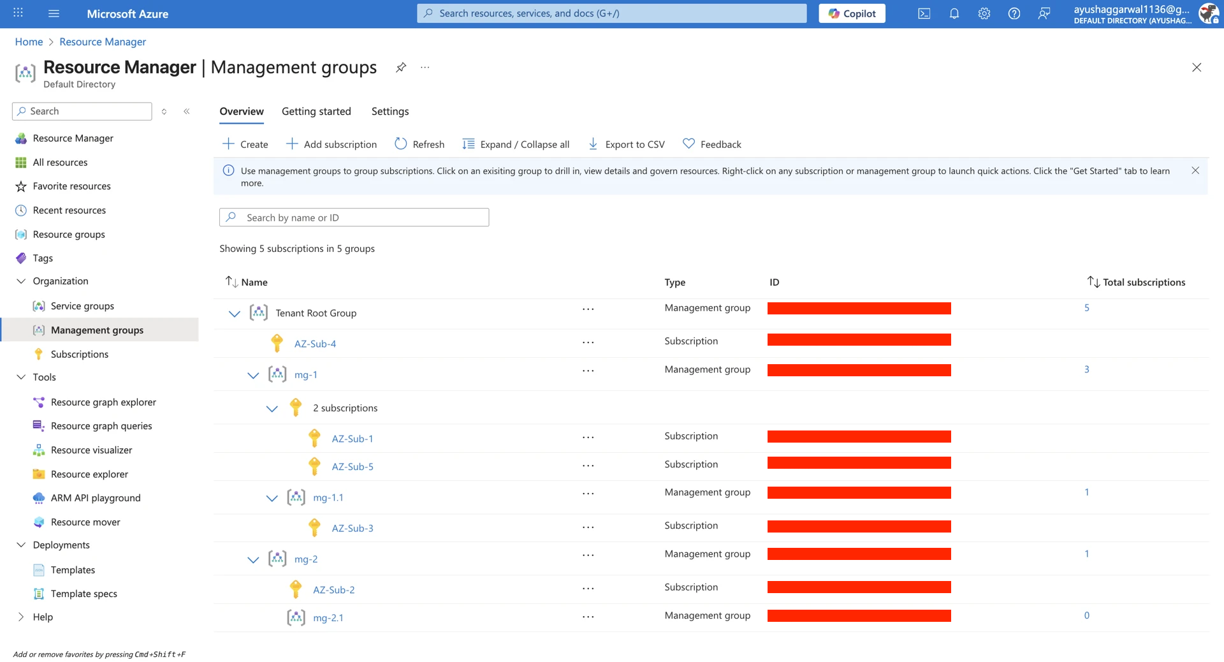Click Add subscription
1224x662 pixels.
[x=331, y=144]
